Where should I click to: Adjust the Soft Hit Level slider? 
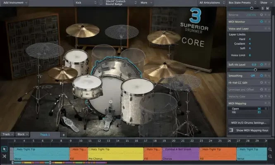click(255, 70)
